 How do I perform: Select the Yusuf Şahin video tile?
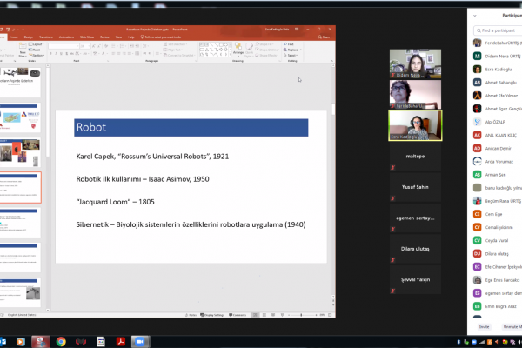[415, 187]
